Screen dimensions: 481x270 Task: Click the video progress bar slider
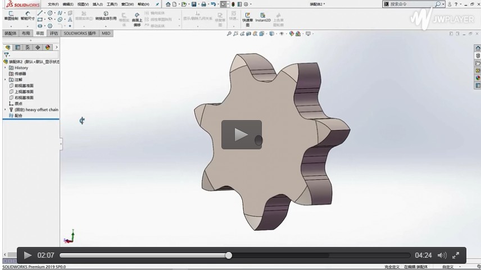229,255
